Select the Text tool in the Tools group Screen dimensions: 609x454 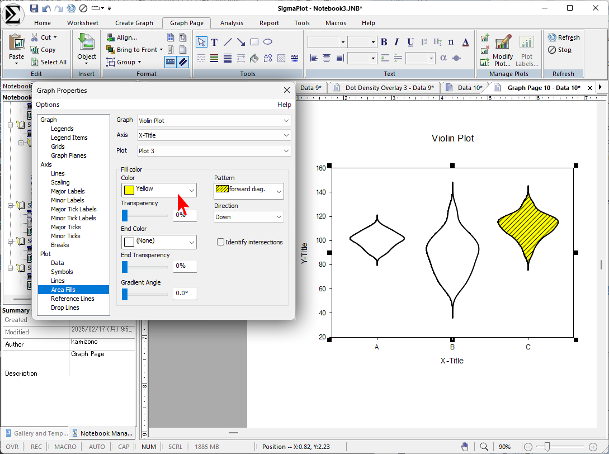pos(214,42)
